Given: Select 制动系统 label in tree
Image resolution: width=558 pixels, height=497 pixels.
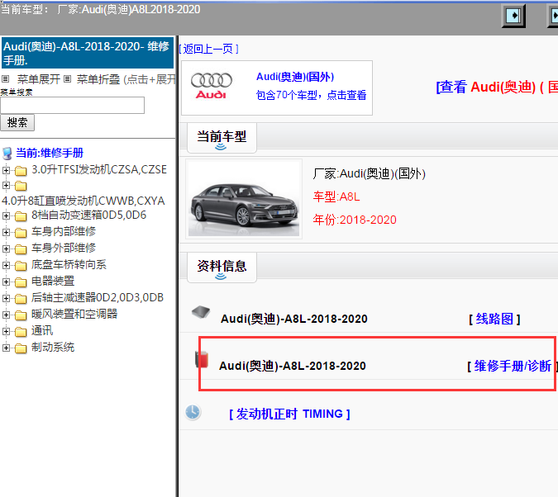Looking at the screenshot, I should (53, 347).
